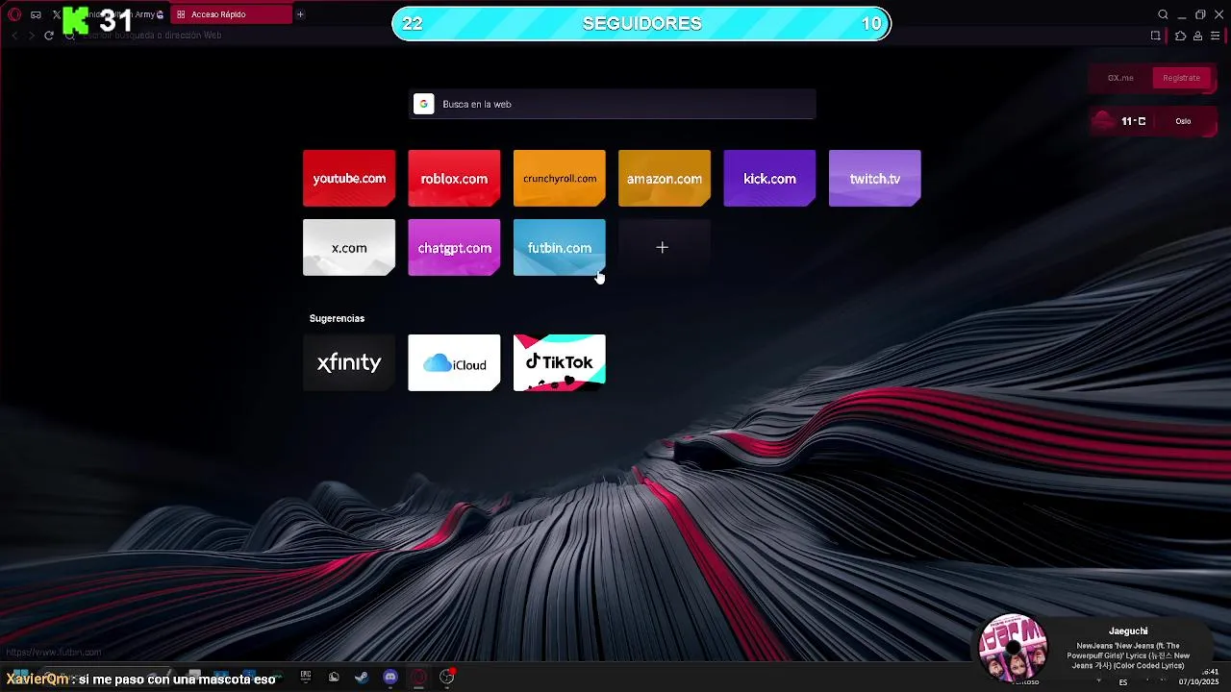The image size is (1231, 692).
Task: Open the extensions puzzle icon
Action: [x=1181, y=36]
